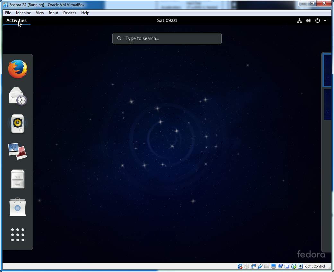Open the View menu
The image size is (334, 272).
coord(40,13)
